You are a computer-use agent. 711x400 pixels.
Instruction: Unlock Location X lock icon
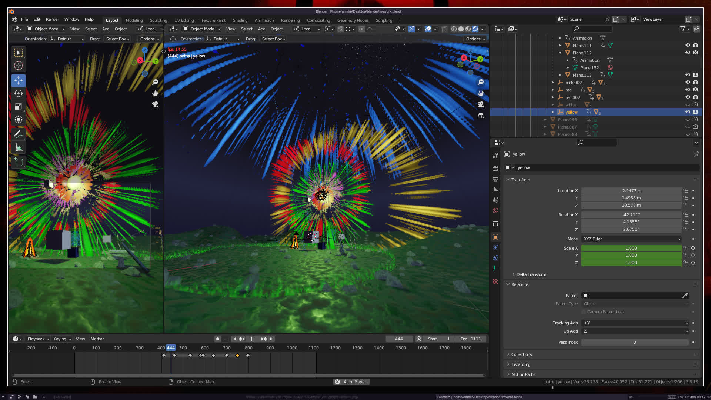pyautogui.click(x=686, y=191)
